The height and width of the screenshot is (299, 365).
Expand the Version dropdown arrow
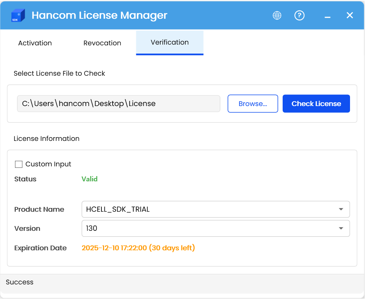(x=341, y=229)
